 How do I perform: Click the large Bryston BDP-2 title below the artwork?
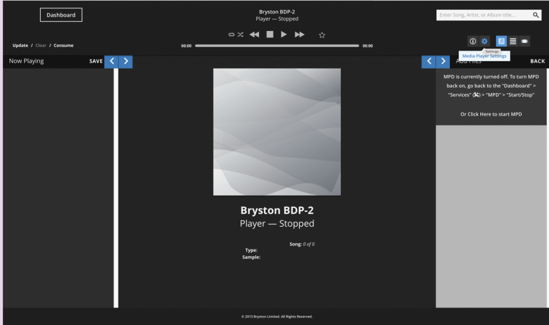[277, 210]
